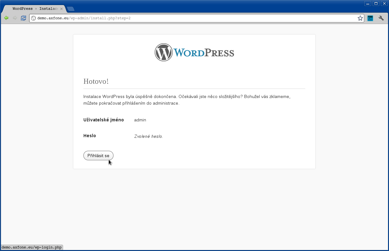The width and height of the screenshot is (389, 251).
Task: Click the Uživatelské jméno label
Action: click(x=103, y=120)
